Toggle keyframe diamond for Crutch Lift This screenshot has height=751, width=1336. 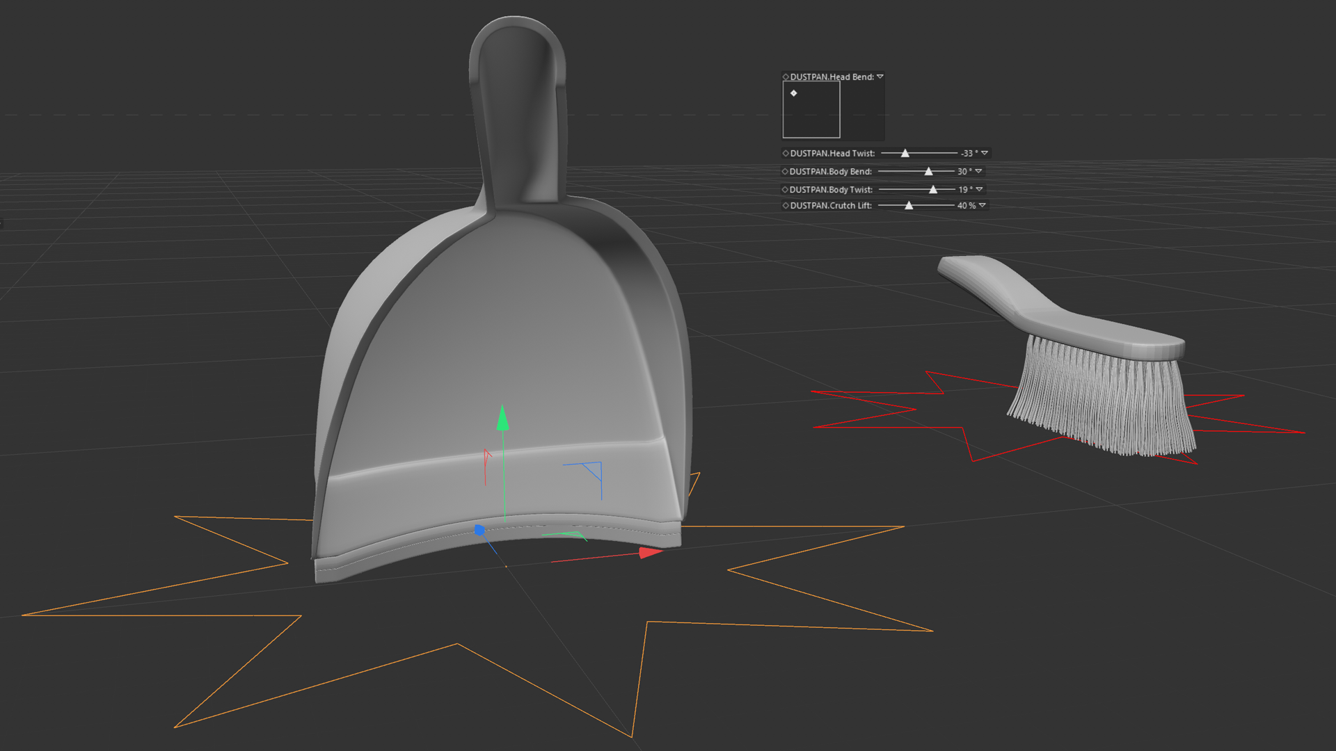(786, 205)
